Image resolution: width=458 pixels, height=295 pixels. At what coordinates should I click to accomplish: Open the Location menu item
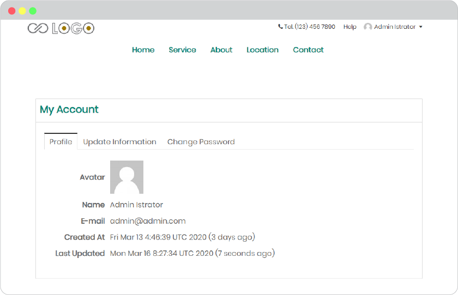coord(263,50)
